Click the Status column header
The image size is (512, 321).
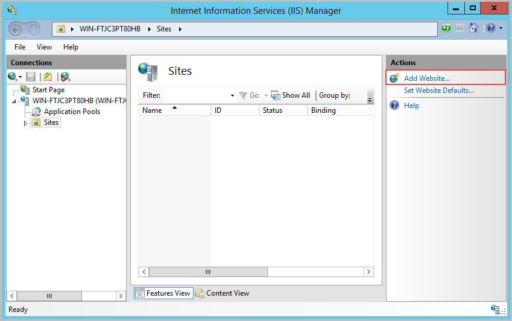(273, 110)
